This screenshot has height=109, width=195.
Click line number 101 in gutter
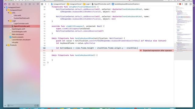[x=44, y=51]
